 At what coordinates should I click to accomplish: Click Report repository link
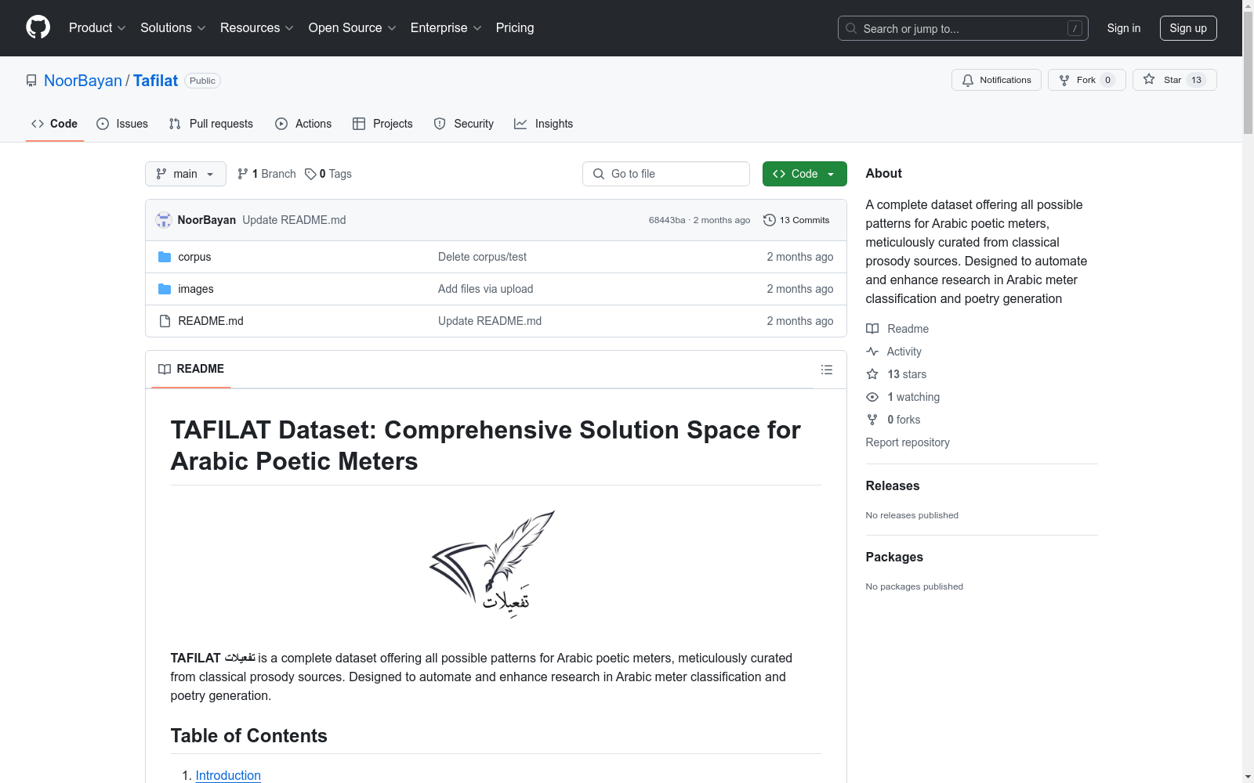tap(908, 442)
